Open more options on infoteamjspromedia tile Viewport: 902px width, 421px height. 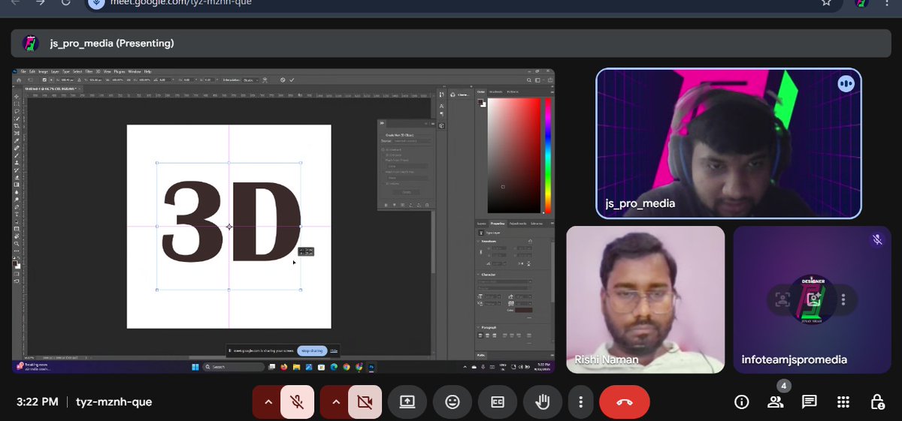point(843,299)
